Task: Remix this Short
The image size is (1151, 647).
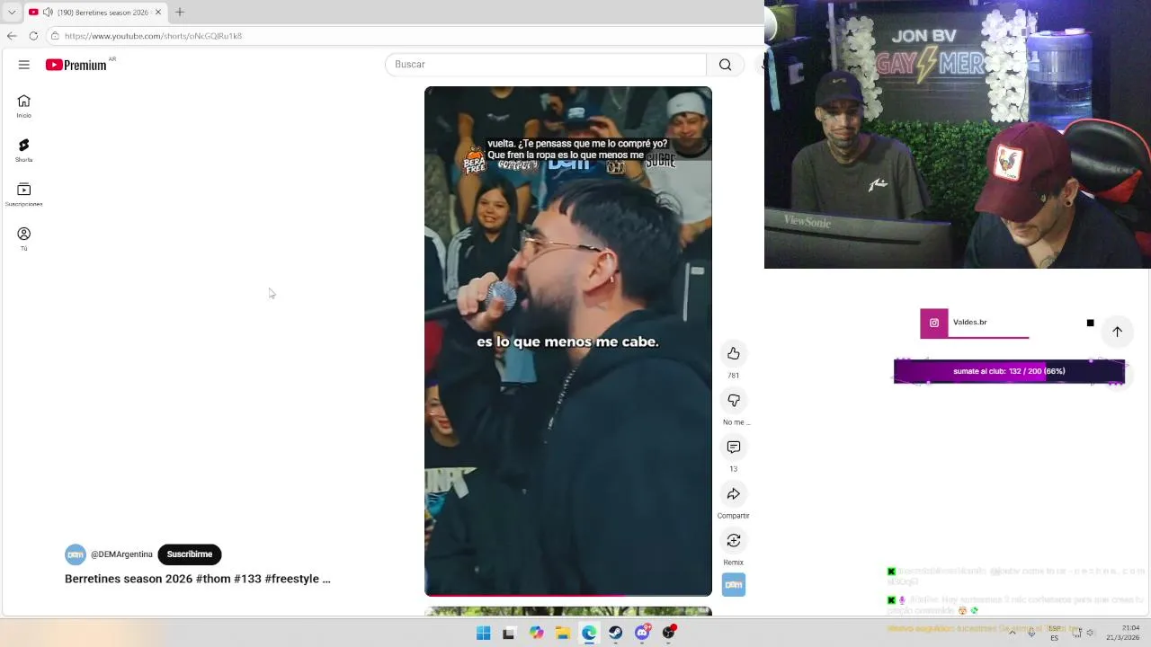Action: tap(734, 540)
